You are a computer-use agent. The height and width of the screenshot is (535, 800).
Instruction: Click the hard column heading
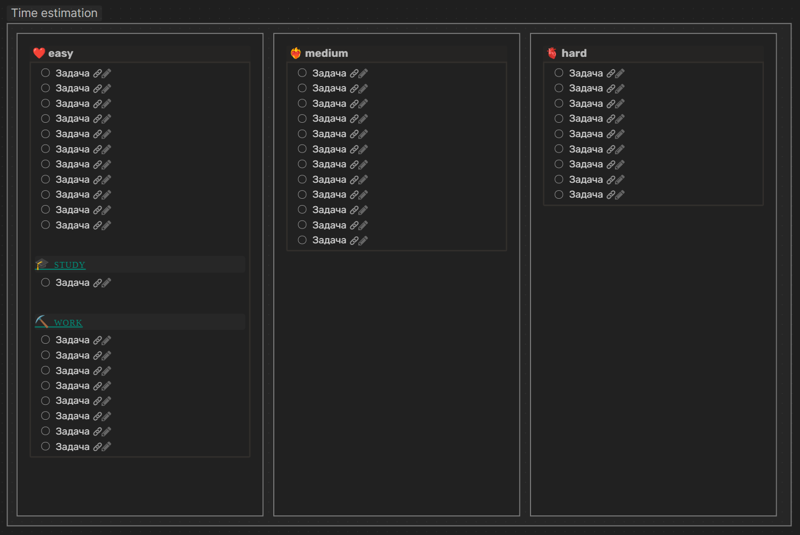tap(574, 53)
